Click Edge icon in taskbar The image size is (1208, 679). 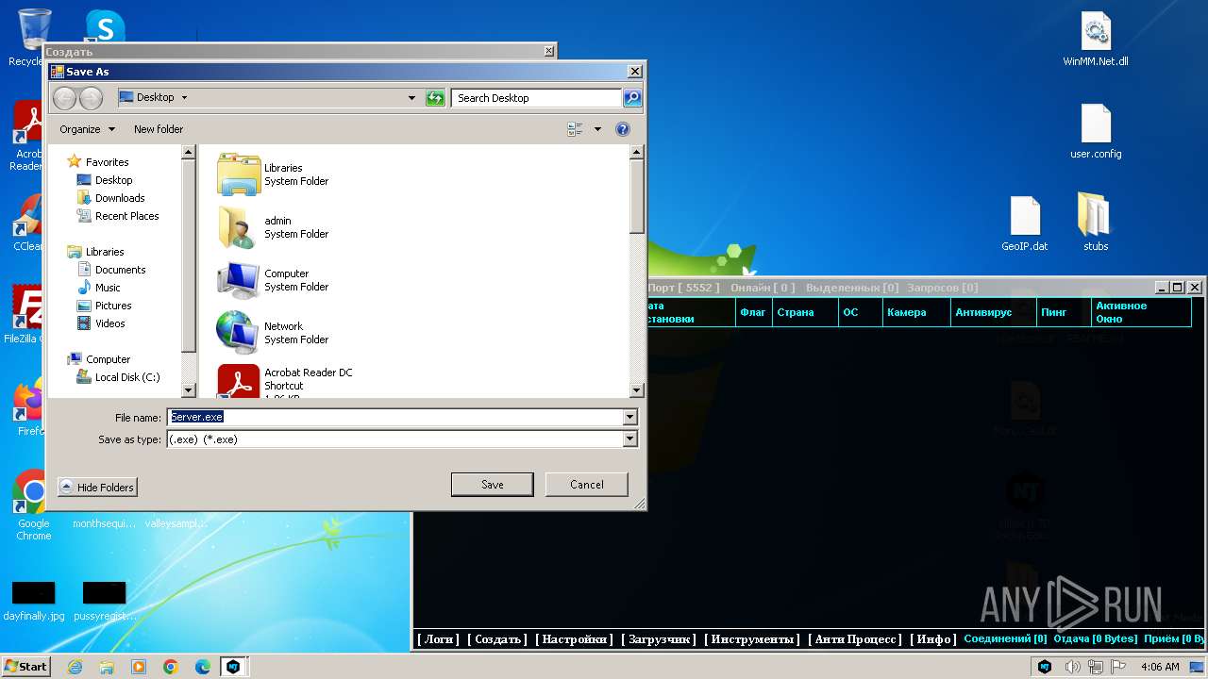click(203, 667)
